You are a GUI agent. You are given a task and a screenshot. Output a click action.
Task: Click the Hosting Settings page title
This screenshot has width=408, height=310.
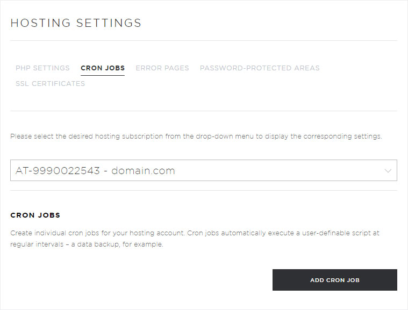76,23
